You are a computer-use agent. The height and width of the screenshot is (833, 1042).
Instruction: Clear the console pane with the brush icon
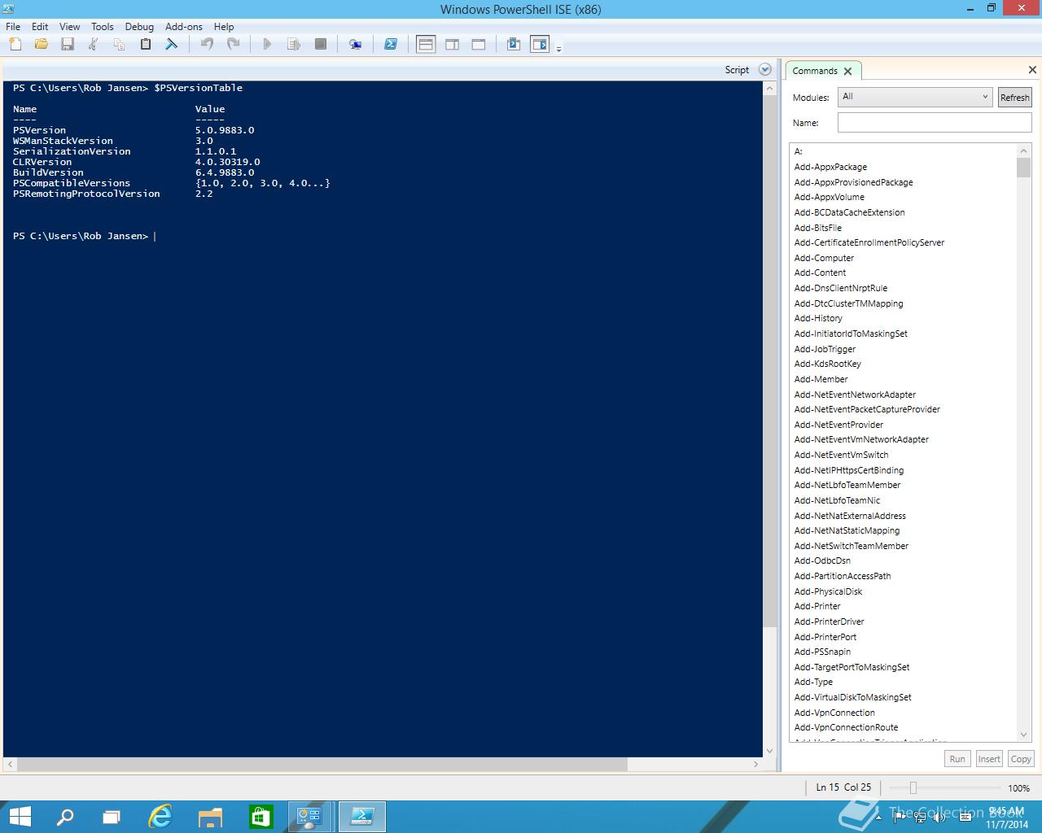171,45
